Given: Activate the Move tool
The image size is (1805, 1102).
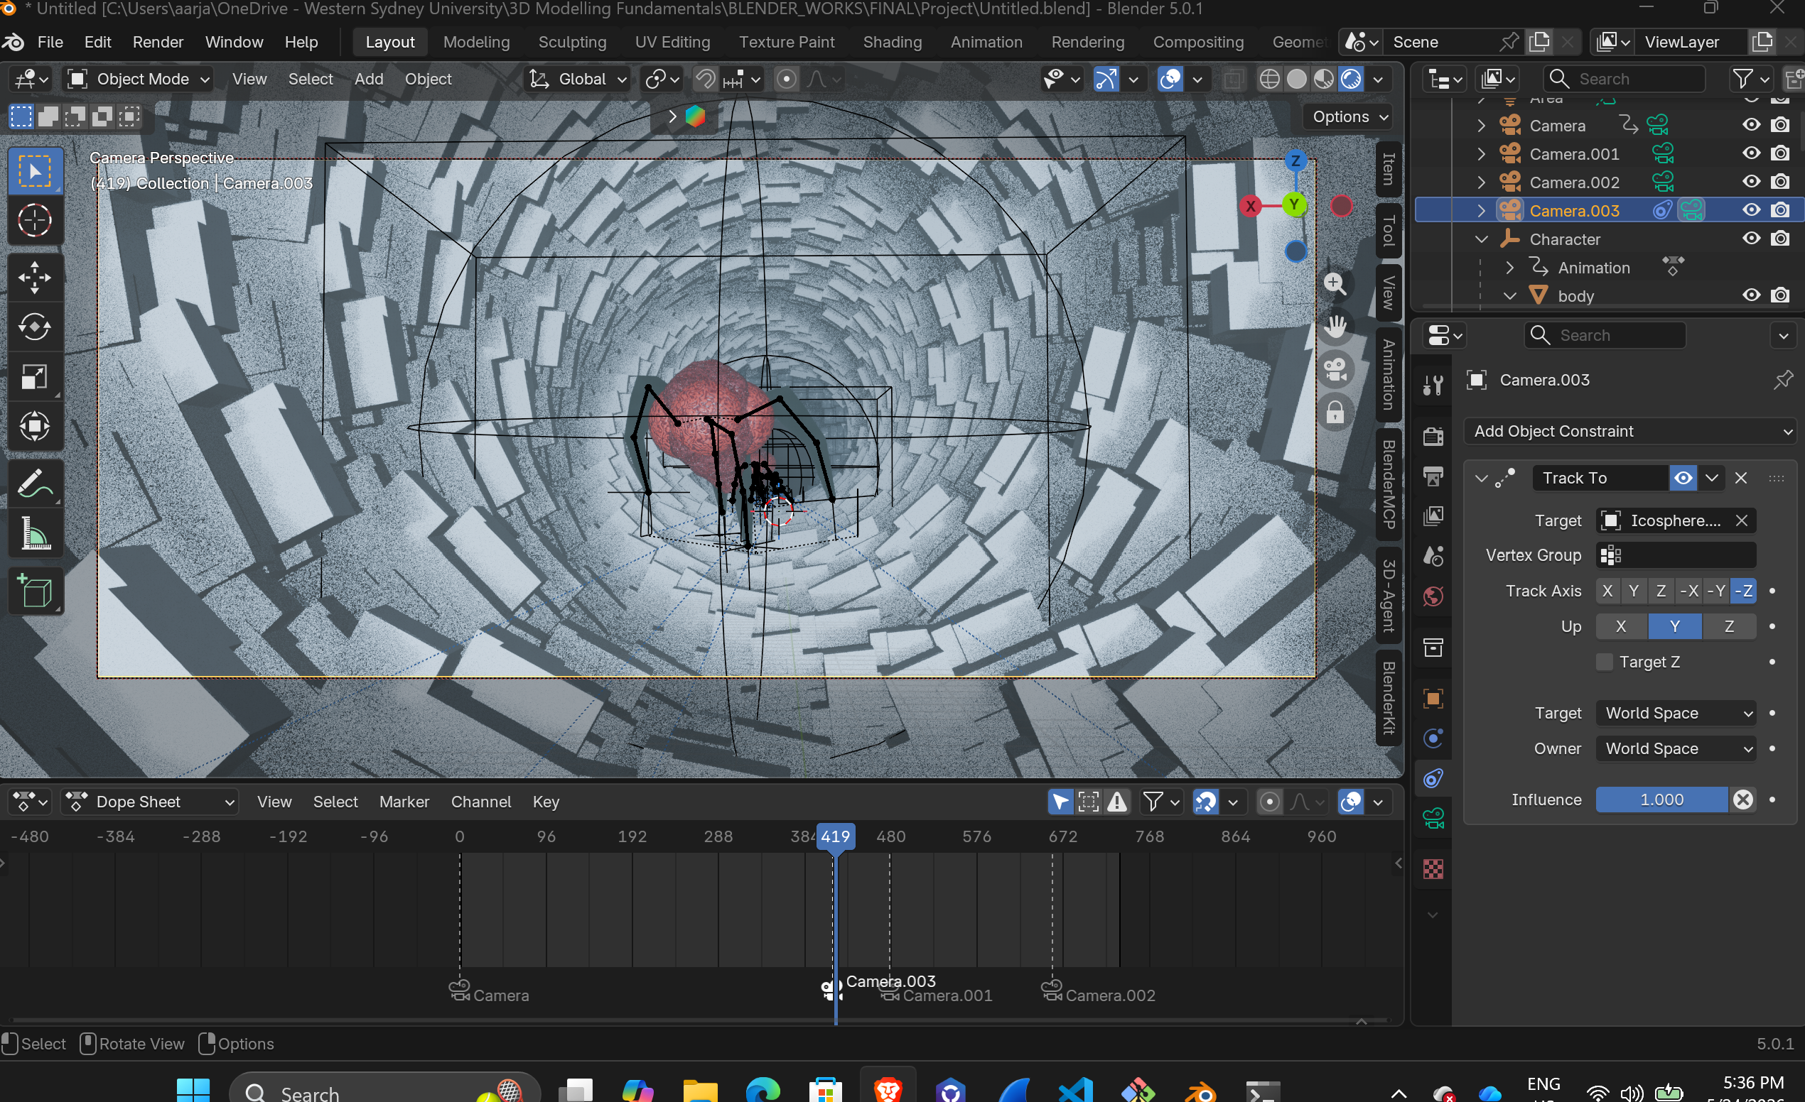Looking at the screenshot, I should point(34,278).
